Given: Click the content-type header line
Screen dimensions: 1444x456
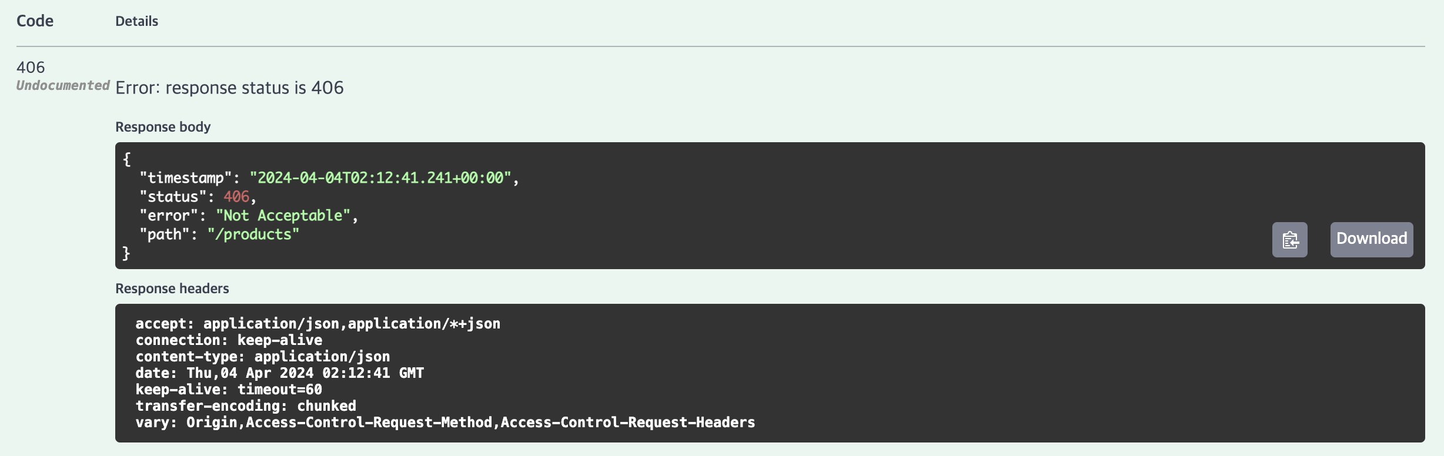Looking at the screenshot, I should point(263,357).
